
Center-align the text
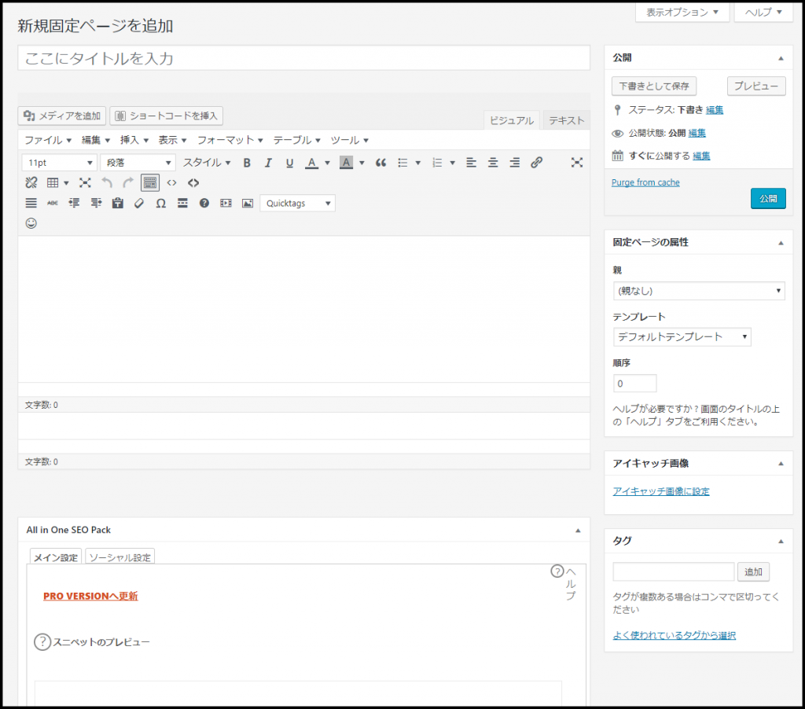pyautogui.click(x=493, y=163)
